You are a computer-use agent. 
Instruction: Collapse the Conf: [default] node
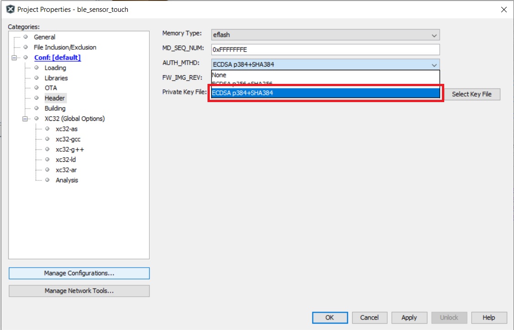15,58
